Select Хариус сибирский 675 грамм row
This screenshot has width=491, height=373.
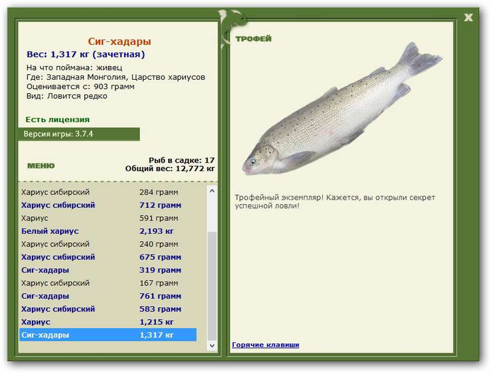click(108, 257)
